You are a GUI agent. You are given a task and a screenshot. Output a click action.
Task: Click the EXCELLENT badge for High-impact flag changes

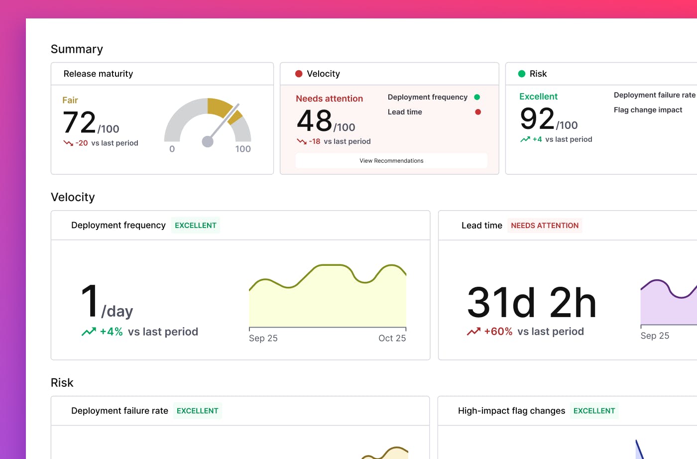(594, 411)
